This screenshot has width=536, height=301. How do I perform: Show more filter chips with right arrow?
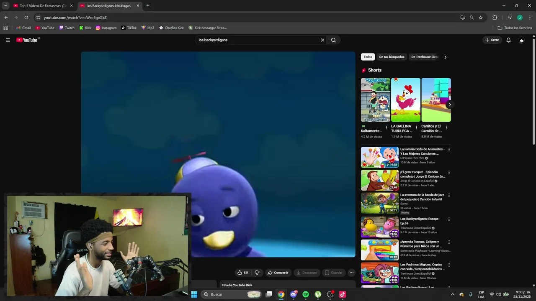pos(445,57)
